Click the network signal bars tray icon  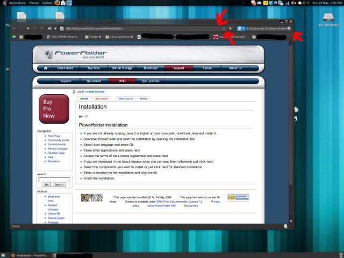click(287, 3)
